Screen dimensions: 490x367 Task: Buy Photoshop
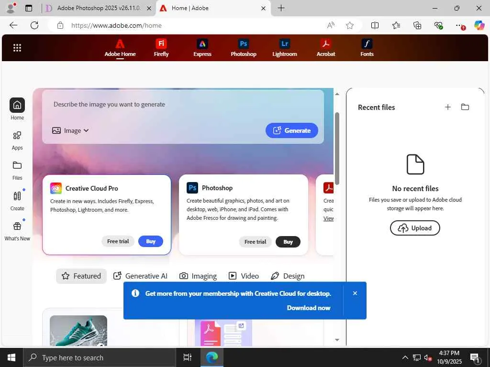point(288,241)
